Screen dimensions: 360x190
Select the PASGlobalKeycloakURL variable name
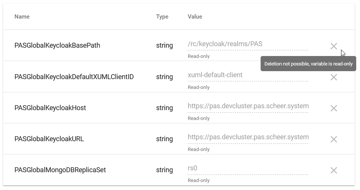(49, 139)
